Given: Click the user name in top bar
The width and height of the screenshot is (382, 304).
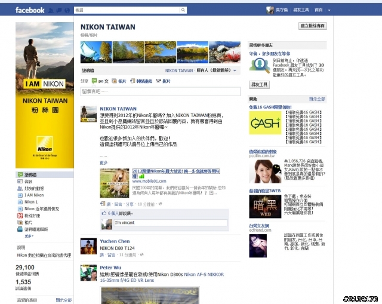Looking at the screenshot, I should click(x=281, y=10).
